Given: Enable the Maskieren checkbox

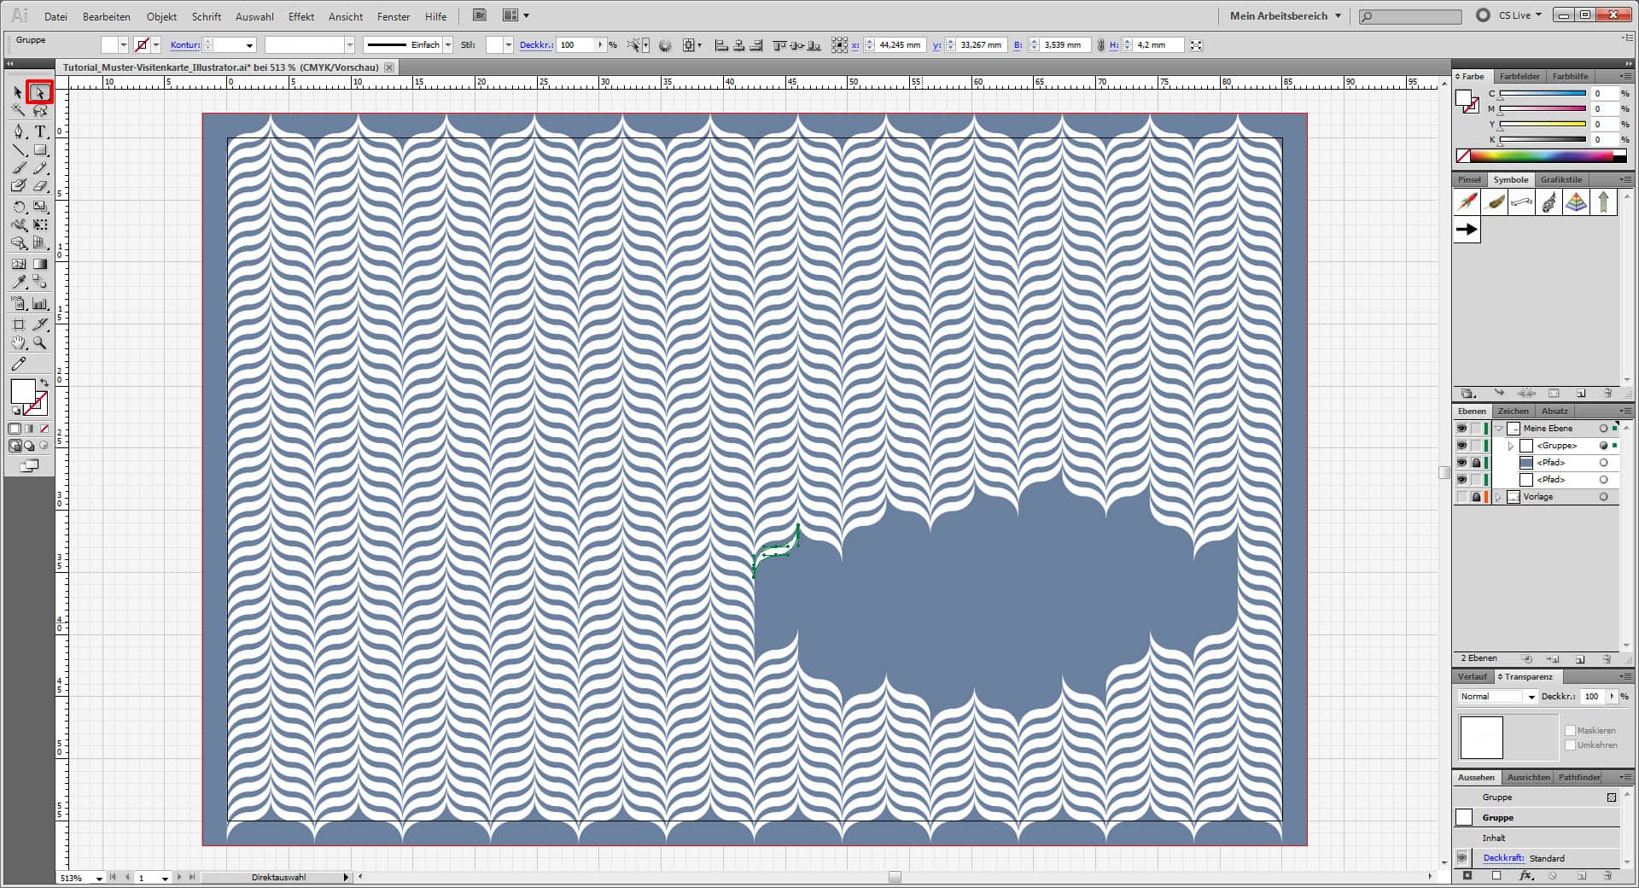Looking at the screenshot, I should coord(1571,731).
